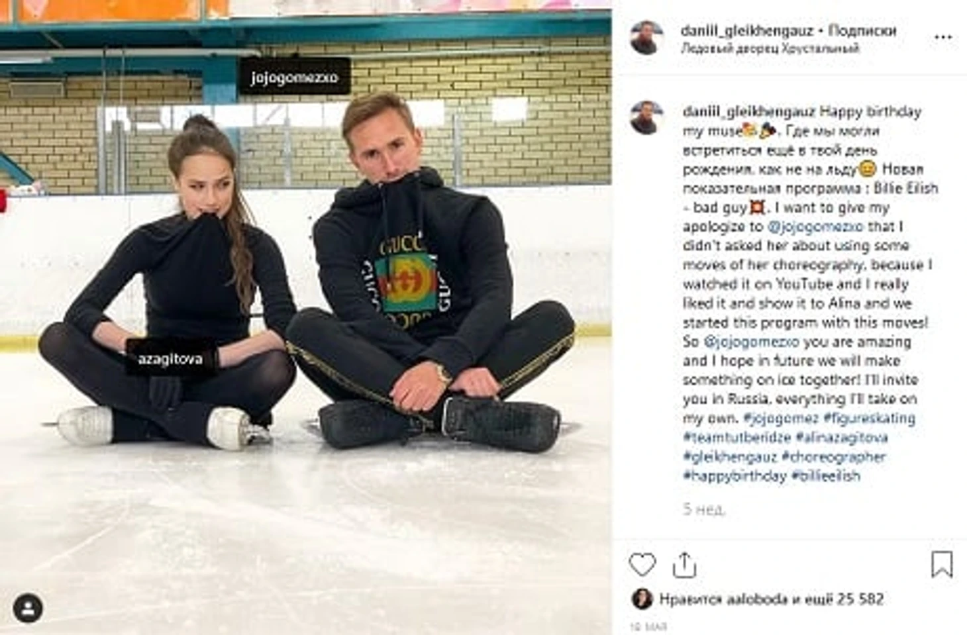This screenshot has width=967, height=635.
Task: Open the skaters photo on ice
Action: (305, 317)
